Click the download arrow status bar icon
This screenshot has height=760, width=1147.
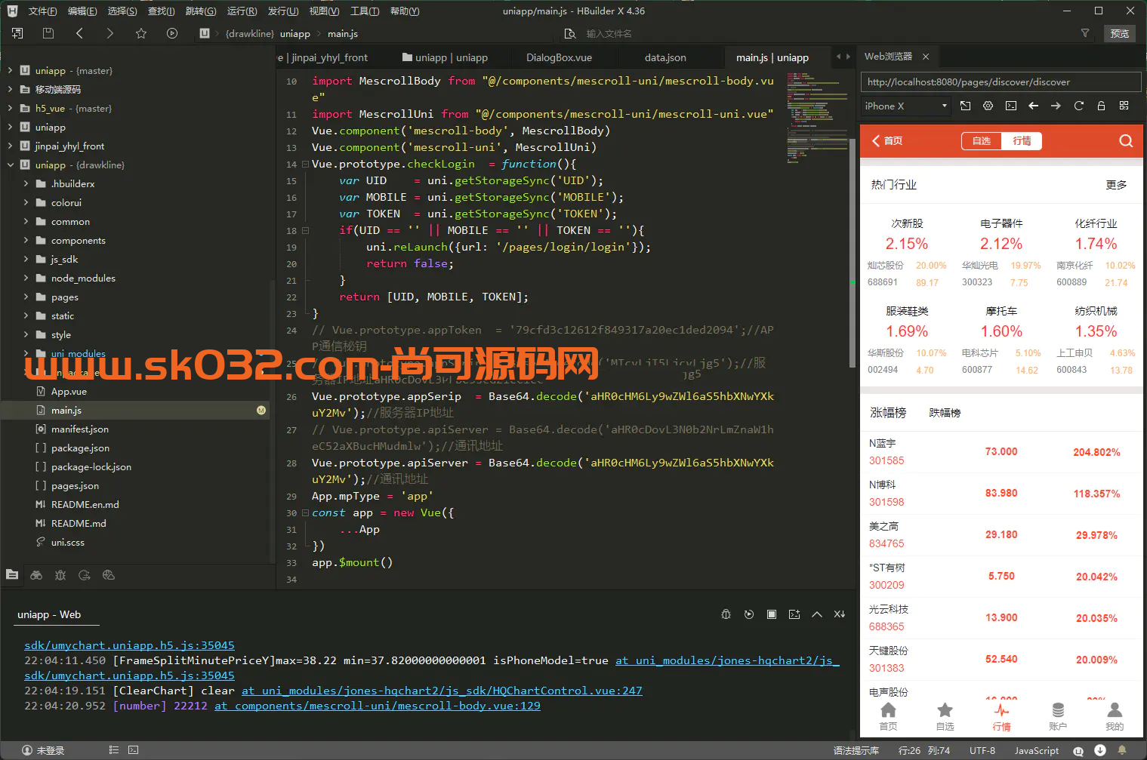click(1099, 750)
